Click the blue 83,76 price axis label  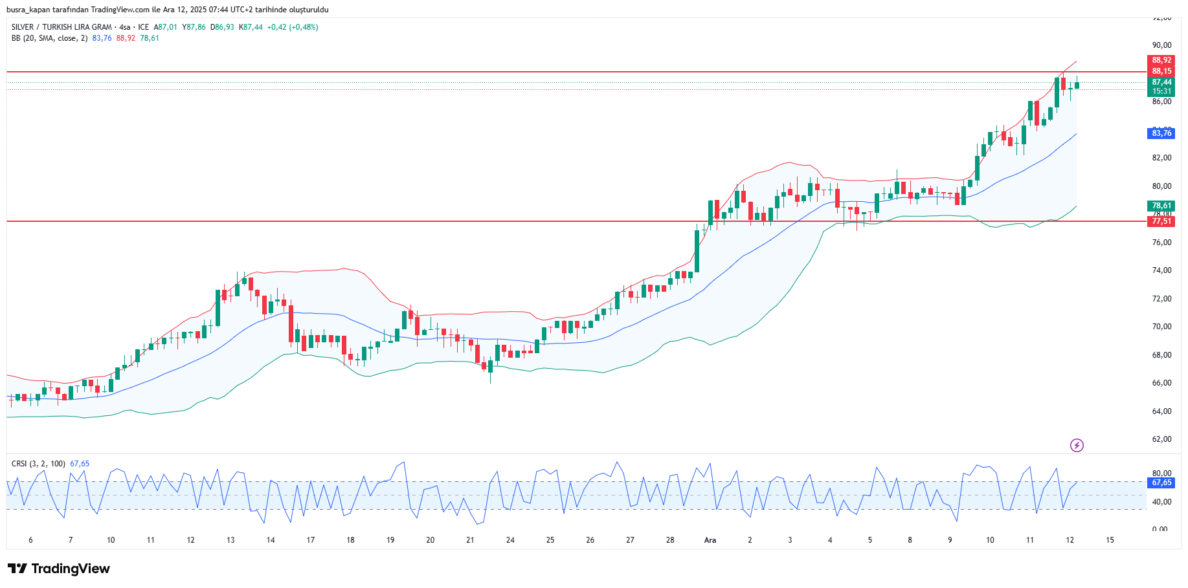1161,133
